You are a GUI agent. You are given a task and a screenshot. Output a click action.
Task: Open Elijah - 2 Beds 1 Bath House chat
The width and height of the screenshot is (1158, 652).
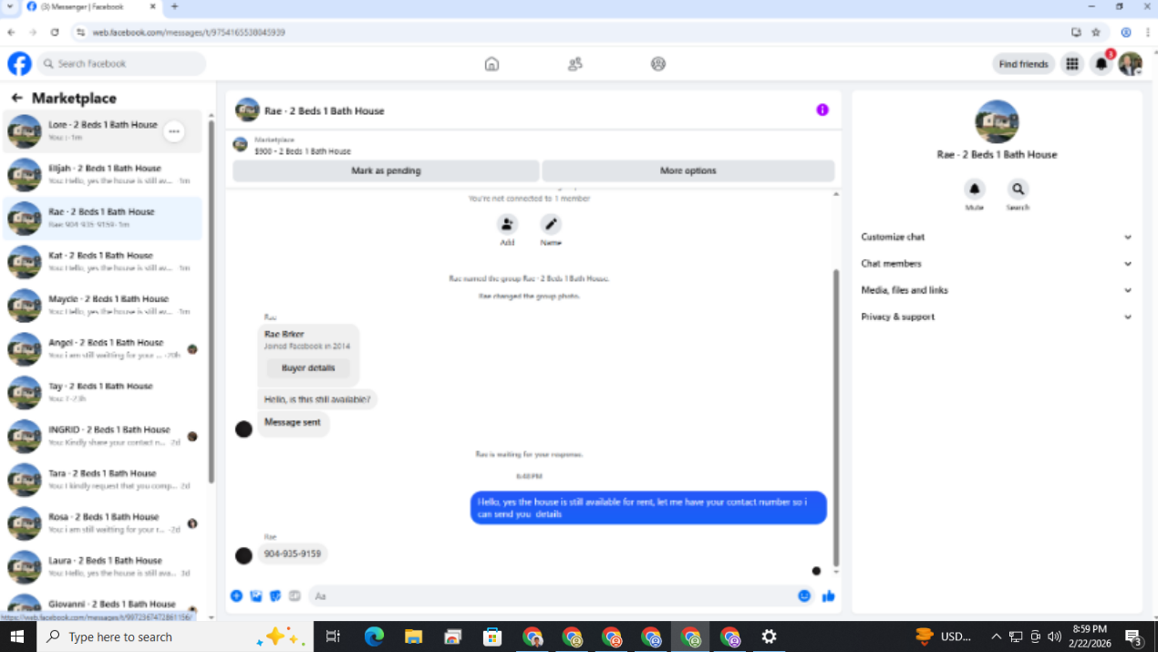(102, 175)
